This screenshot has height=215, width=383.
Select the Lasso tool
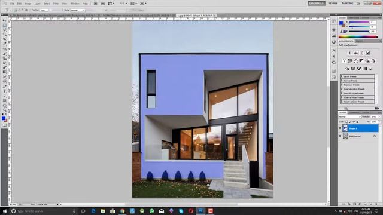(4, 30)
